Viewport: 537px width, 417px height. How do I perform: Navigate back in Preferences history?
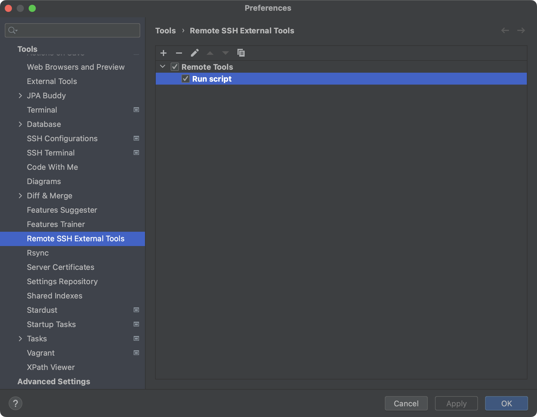505,30
